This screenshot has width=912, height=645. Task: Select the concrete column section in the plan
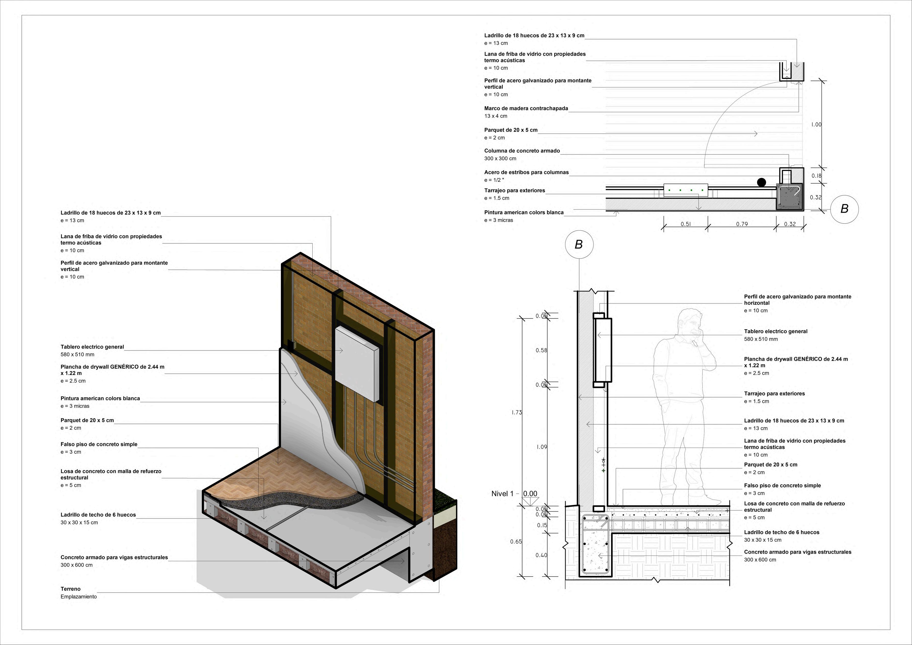(790, 197)
